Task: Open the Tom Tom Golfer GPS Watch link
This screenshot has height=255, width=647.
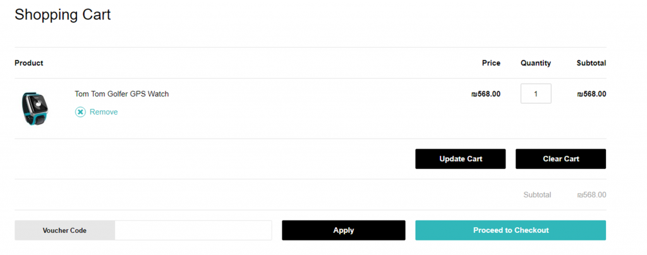Action: click(122, 94)
